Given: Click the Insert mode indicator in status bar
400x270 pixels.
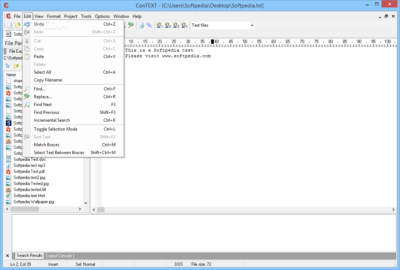Looking at the screenshot, I should (53, 264).
